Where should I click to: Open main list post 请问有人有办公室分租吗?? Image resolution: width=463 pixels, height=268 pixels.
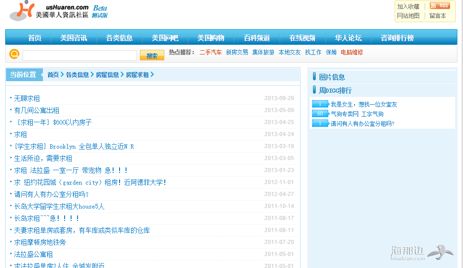pyautogui.click(x=51, y=194)
